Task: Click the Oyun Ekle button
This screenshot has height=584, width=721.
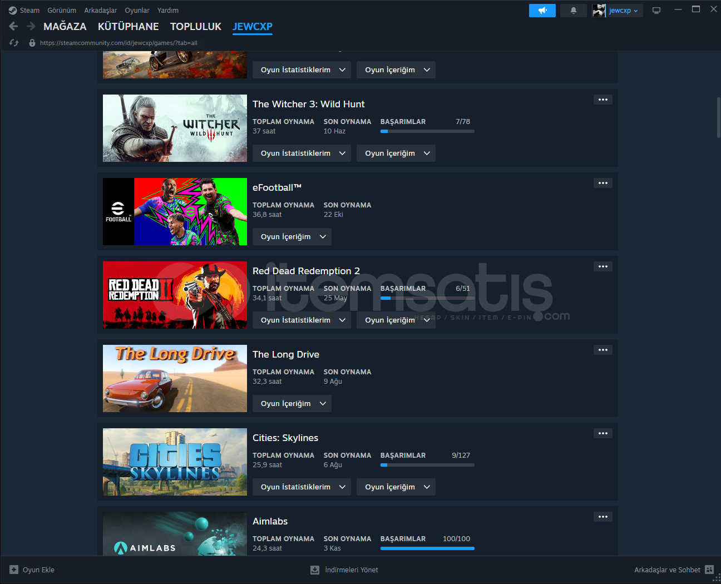Action: click(32, 570)
